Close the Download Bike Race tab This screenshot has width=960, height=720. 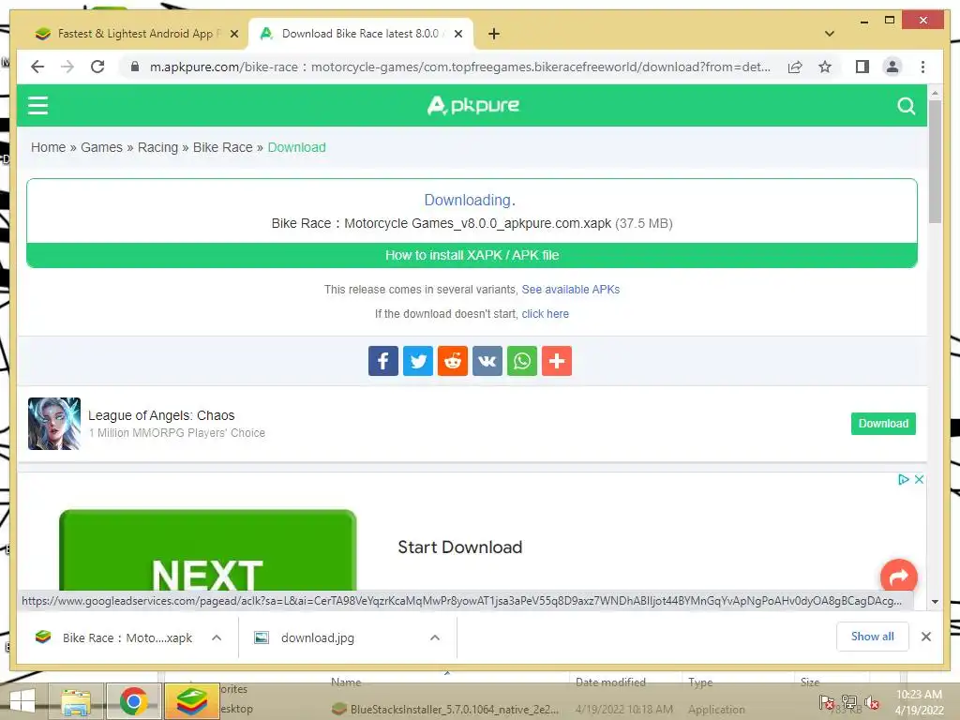click(457, 35)
